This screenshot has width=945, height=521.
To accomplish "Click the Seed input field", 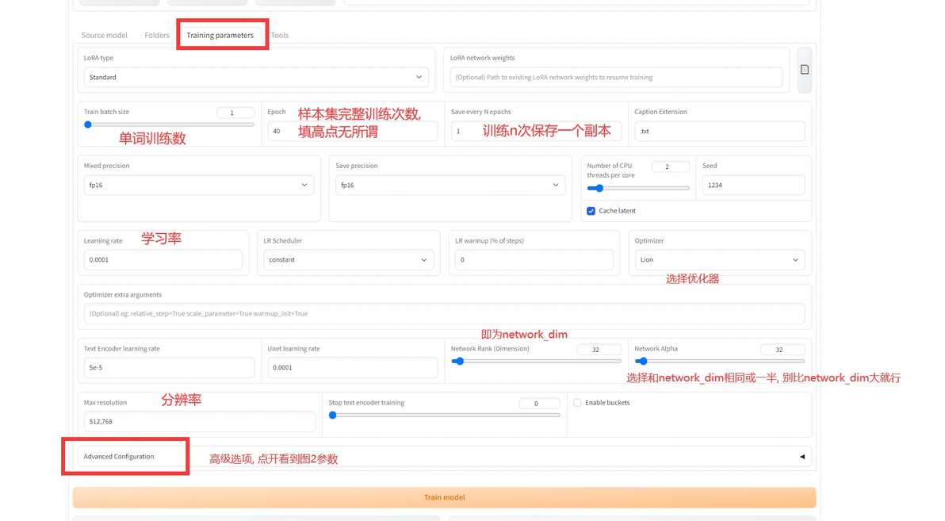I will pyautogui.click(x=753, y=185).
